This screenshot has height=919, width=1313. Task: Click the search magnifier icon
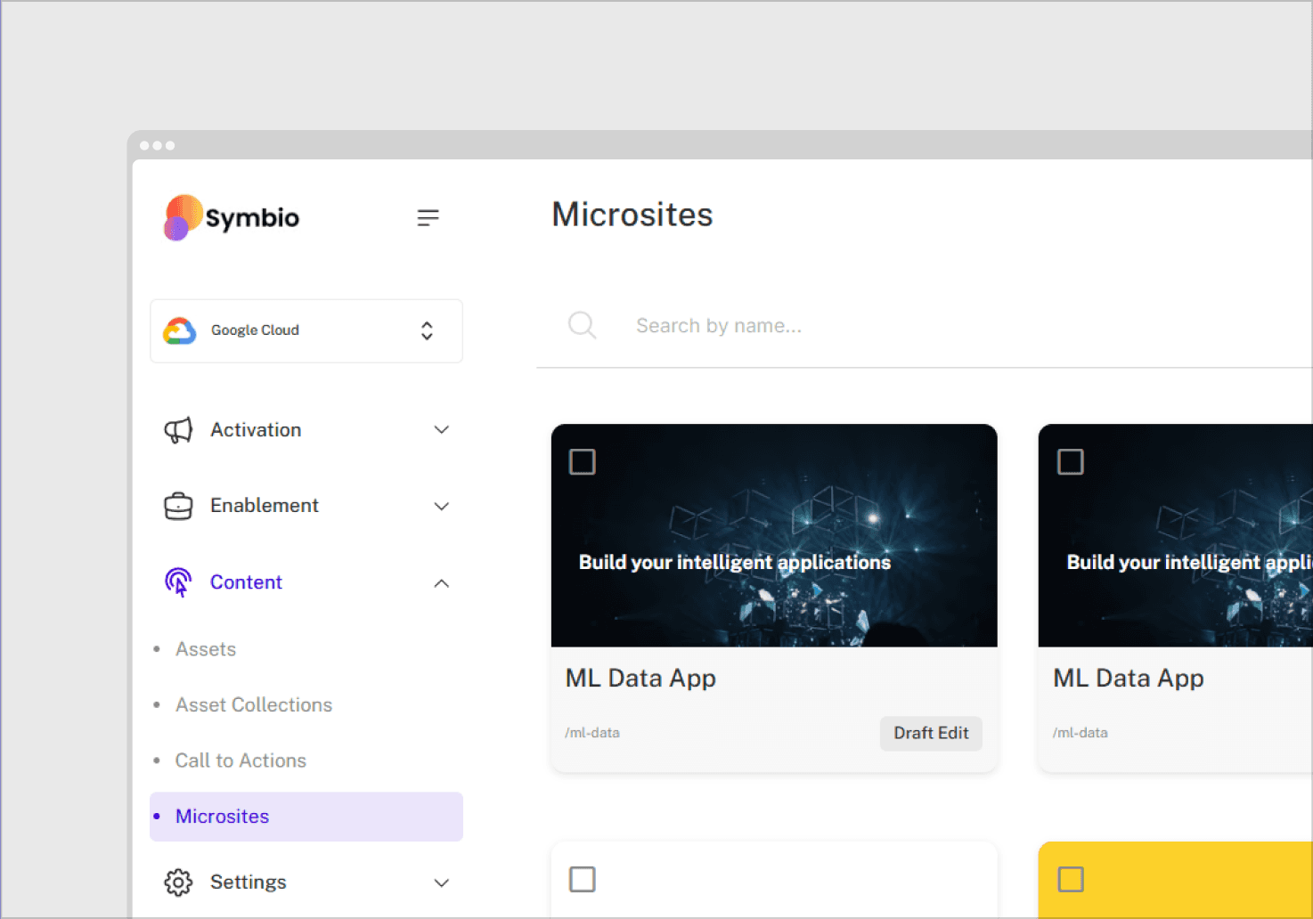[x=582, y=325]
